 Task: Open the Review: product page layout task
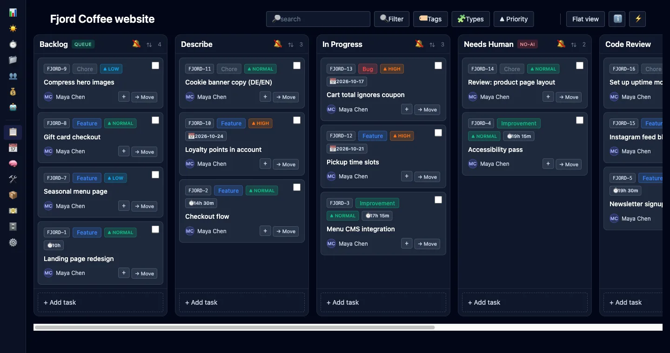(512, 82)
